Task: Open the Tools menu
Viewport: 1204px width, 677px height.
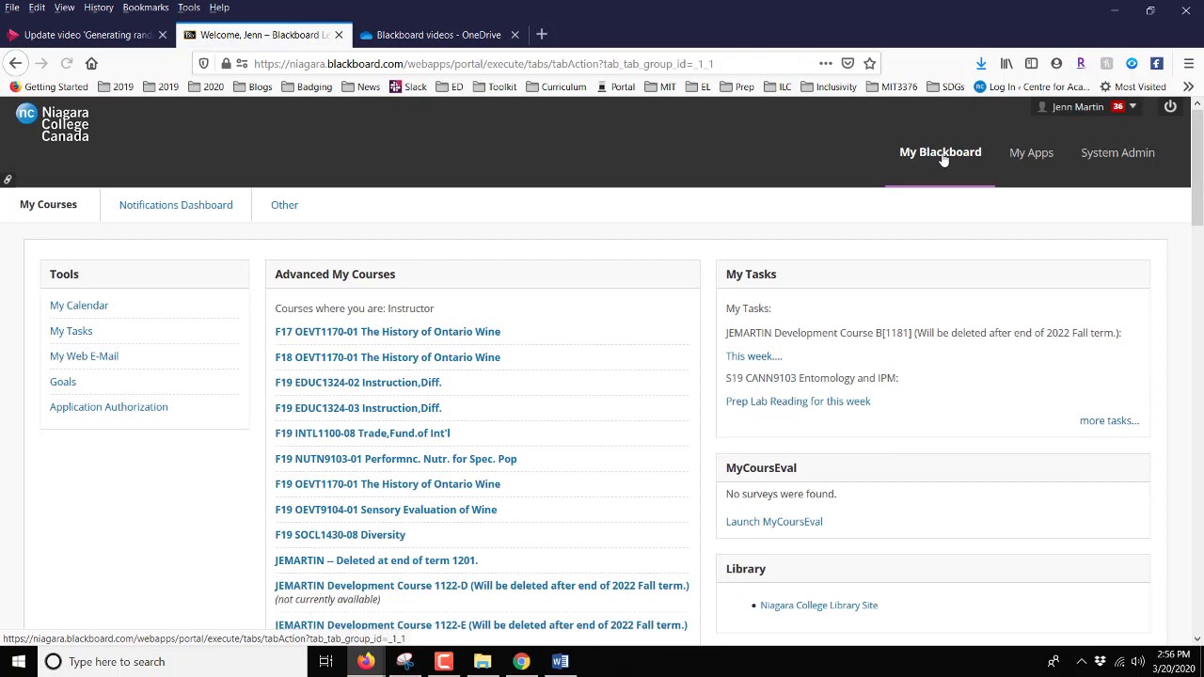Action: pyautogui.click(x=189, y=8)
